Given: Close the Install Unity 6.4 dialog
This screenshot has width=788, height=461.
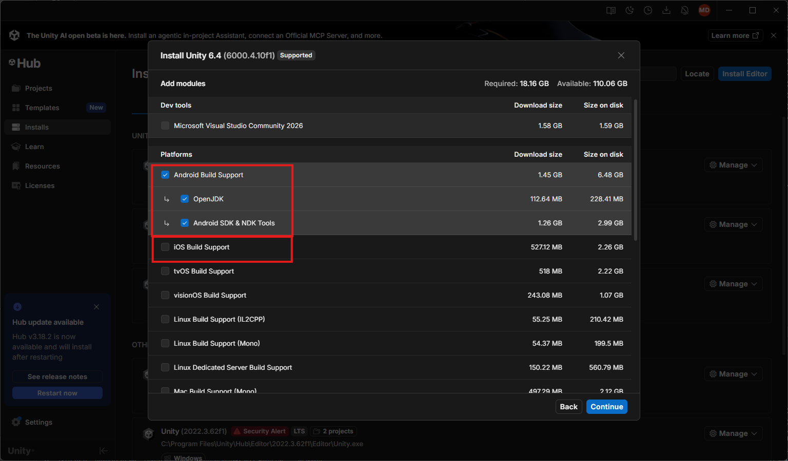Looking at the screenshot, I should pos(621,55).
